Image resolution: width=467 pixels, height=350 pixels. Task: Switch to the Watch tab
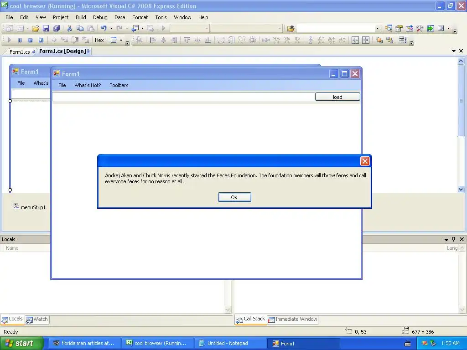(x=37, y=319)
